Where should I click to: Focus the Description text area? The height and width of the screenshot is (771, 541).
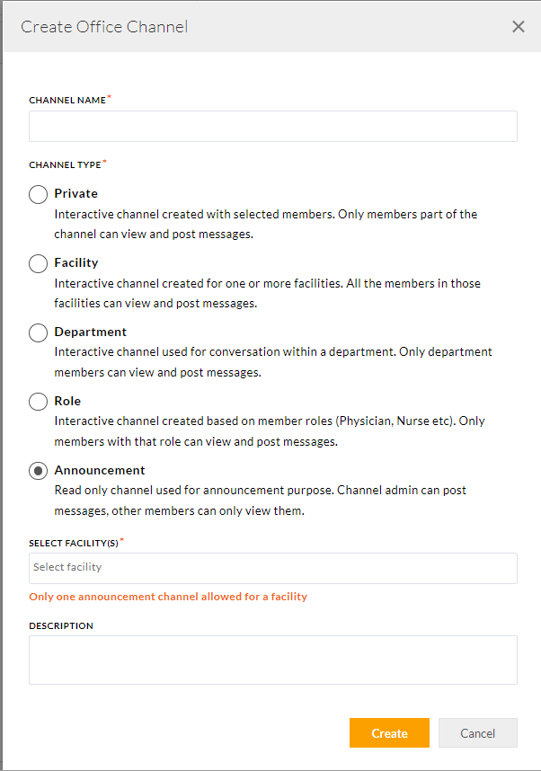(272, 660)
